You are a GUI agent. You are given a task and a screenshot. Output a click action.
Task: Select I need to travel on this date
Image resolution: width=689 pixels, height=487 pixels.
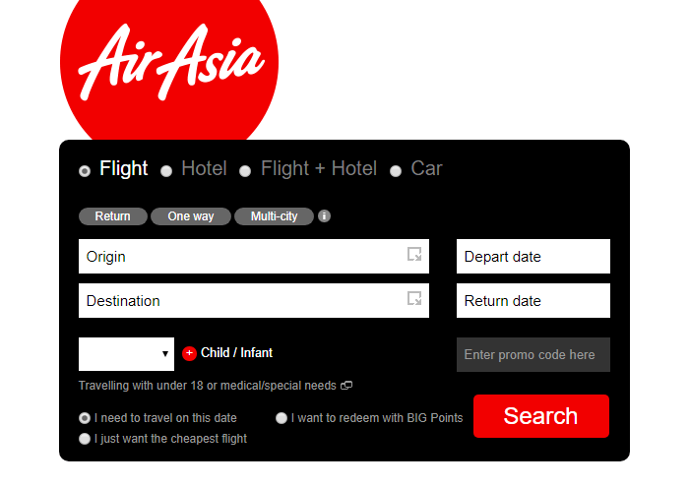pyautogui.click(x=85, y=418)
